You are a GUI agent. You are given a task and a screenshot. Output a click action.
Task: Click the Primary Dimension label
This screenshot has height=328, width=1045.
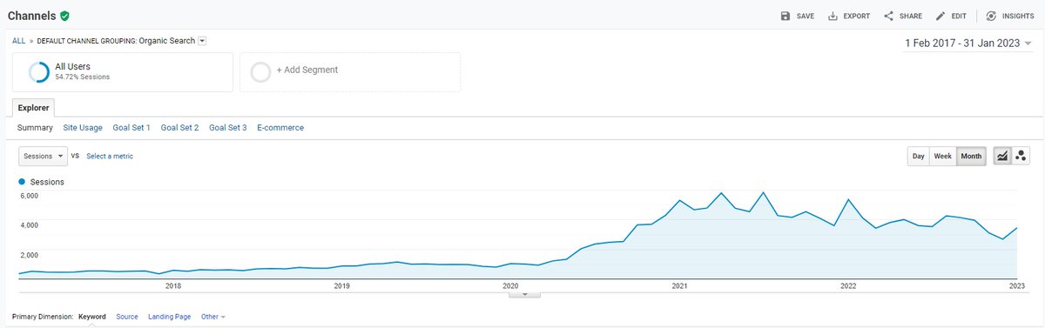43,317
